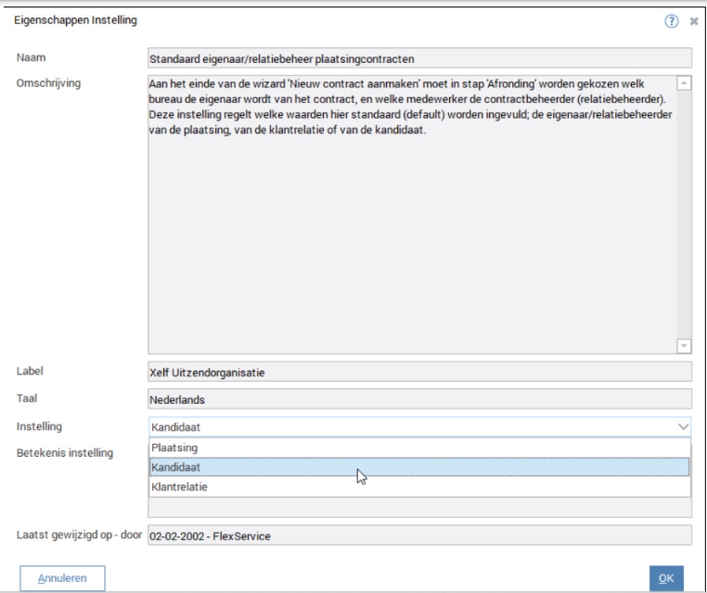Pick the Klantrelatie option
707x593 pixels.
tap(179, 486)
